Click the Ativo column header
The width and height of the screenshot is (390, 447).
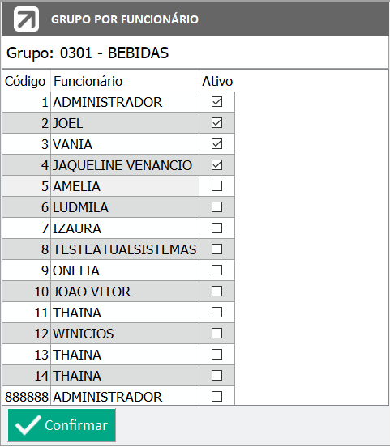pyautogui.click(x=217, y=81)
